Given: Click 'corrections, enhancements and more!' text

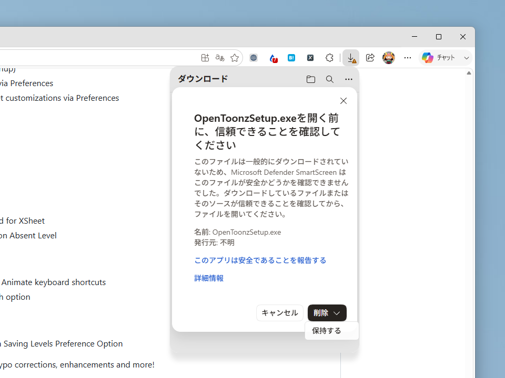Looking at the screenshot, I should [x=85, y=365].
